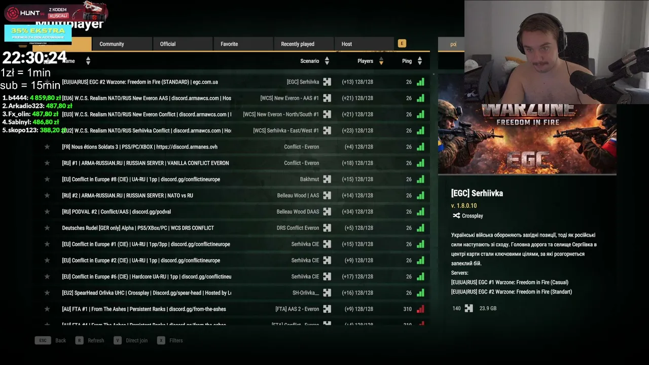This screenshot has width=649, height=365.
Task: Favorite the RU PODVAL #2 server
Action: point(47,212)
